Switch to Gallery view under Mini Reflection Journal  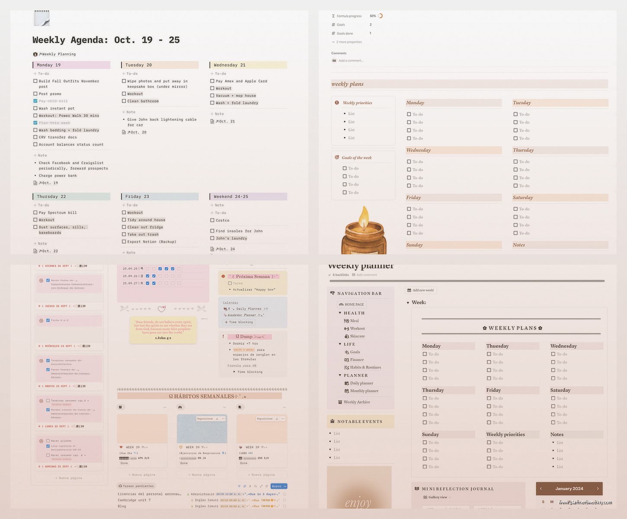coord(438,497)
